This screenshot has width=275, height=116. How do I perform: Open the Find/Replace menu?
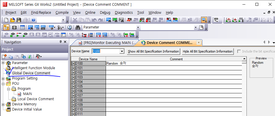point(41,13)
